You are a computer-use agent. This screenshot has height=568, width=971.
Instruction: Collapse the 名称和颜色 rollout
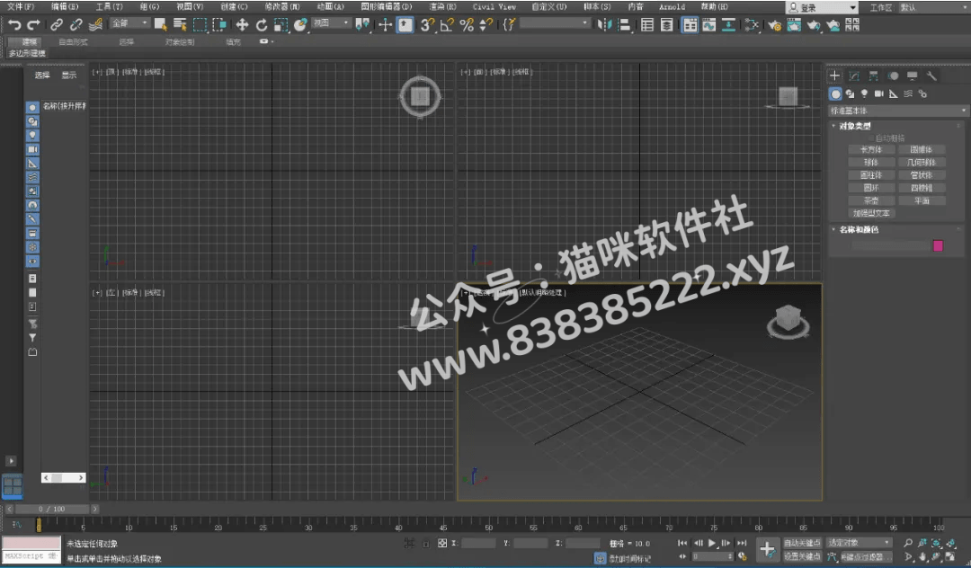coord(859,229)
